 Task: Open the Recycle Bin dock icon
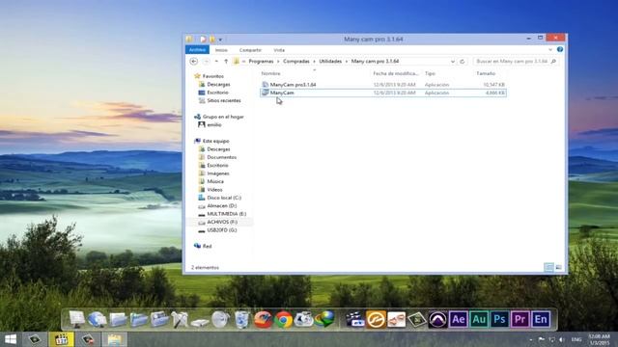242,319
